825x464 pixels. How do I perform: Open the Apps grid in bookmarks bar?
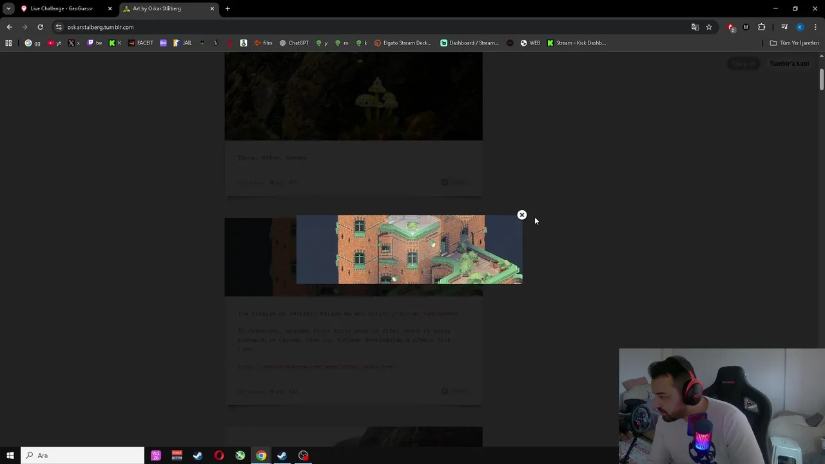(8, 43)
